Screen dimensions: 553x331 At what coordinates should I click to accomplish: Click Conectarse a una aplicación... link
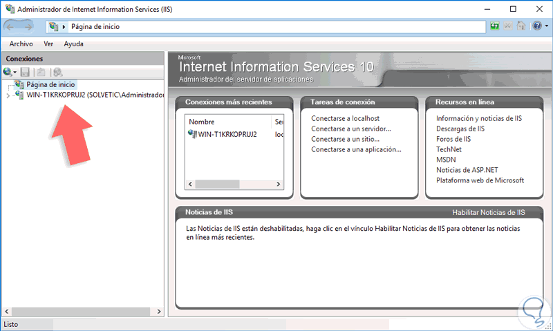pos(356,149)
